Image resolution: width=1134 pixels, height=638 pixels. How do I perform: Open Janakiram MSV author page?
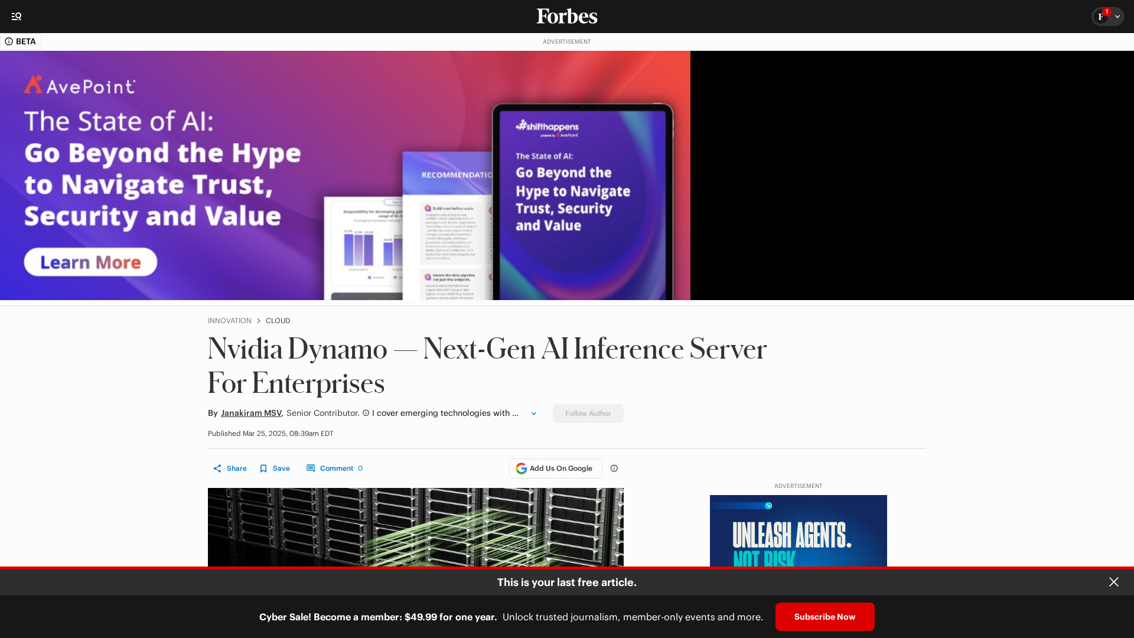click(x=250, y=413)
